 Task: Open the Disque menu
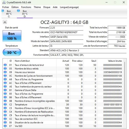click(47, 7)
